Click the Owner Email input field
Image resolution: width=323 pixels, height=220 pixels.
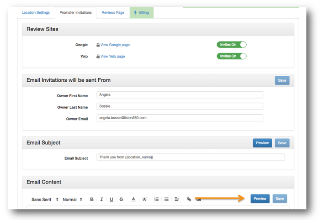coord(180,118)
